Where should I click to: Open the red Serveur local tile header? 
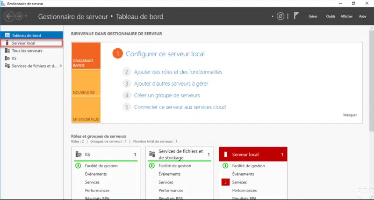coord(253,155)
